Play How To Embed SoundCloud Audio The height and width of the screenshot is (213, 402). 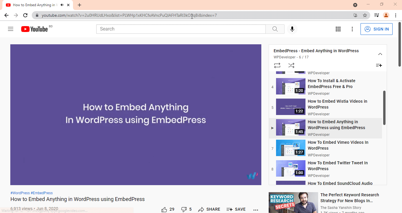coord(340,183)
